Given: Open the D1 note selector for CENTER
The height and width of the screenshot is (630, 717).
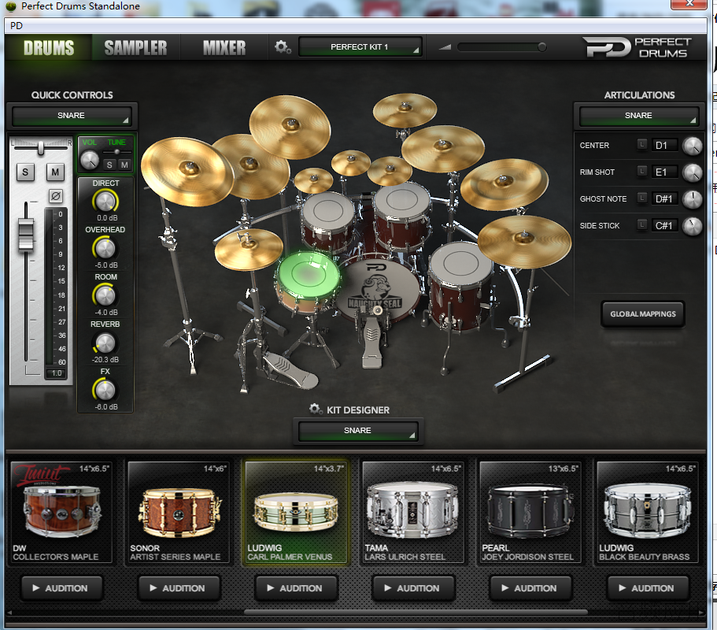Looking at the screenshot, I should pyautogui.click(x=664, y=146).
